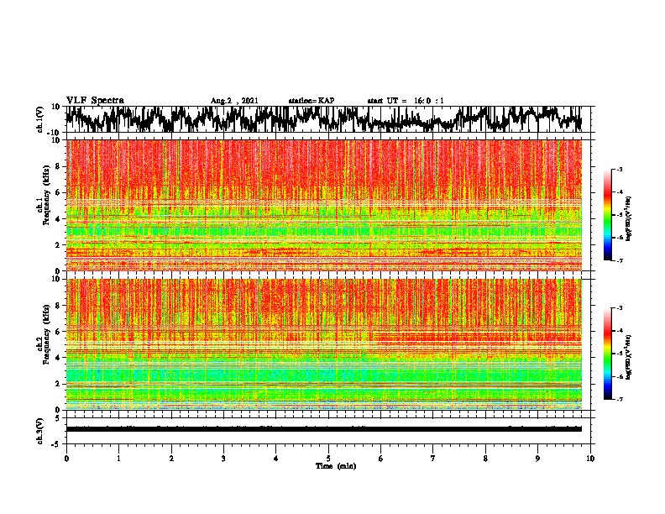Screen dimensions: 665x514
Task: Click the "-7" label on ch.1 color bar
Action: click(x=620, y=260)
